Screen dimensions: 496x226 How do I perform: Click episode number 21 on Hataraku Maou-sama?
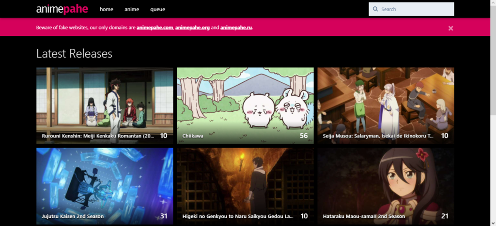445,216
